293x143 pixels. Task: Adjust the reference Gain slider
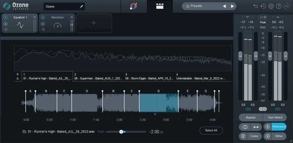[126, 132]
